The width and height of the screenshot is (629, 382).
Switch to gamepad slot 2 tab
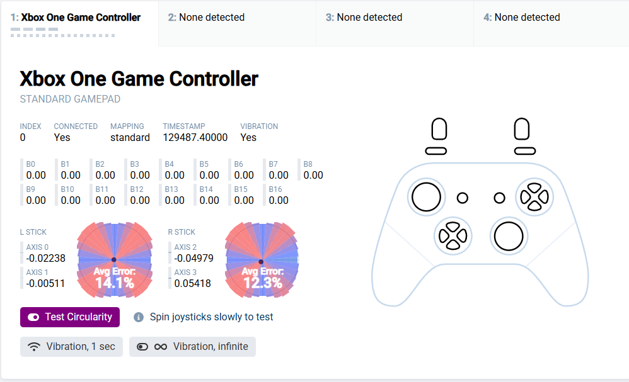pyautogui.click(x=237, y=23)
